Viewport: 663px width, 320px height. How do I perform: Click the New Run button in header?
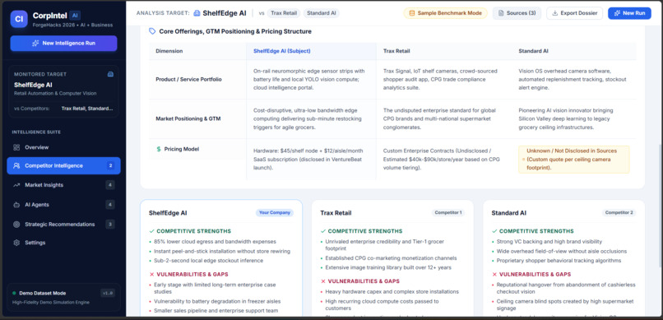tap(629, 13)
